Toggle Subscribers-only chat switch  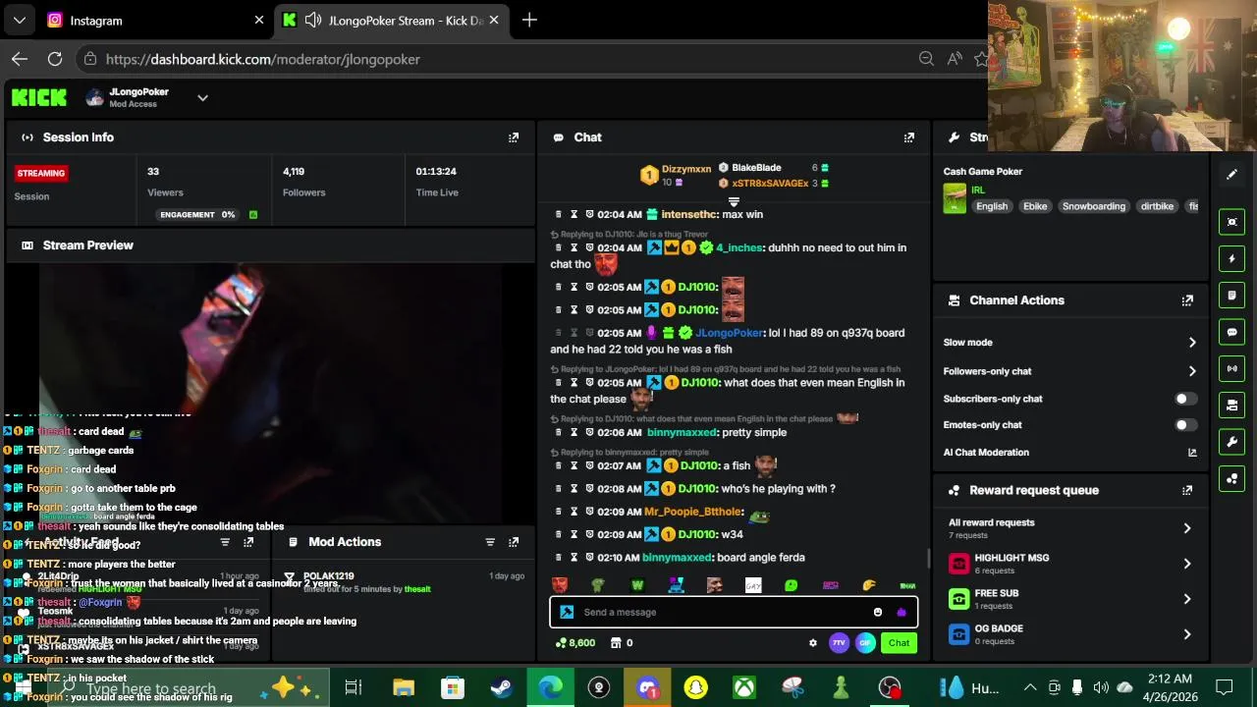click(1186, 399)
